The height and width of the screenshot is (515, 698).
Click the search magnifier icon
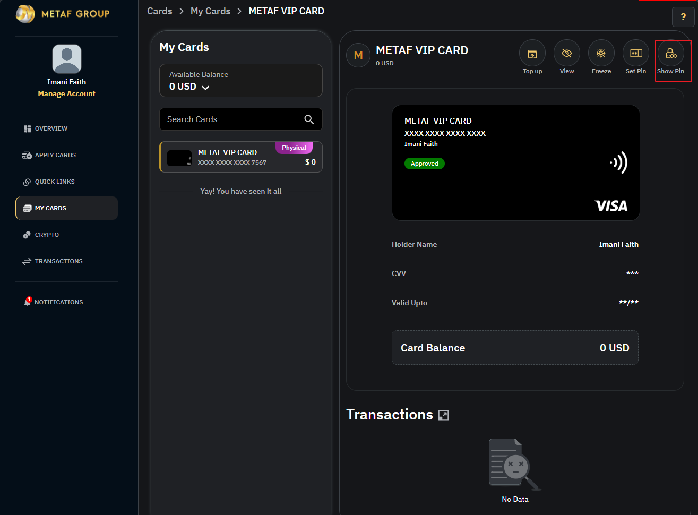coord(309,119)
